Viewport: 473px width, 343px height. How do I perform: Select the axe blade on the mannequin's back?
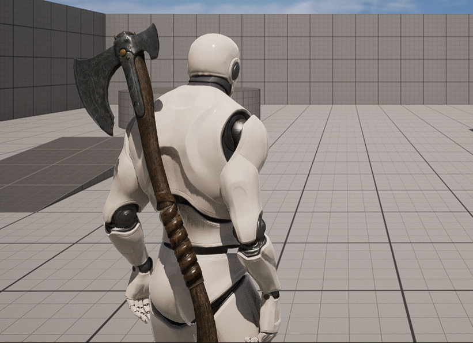pos(97,90)
